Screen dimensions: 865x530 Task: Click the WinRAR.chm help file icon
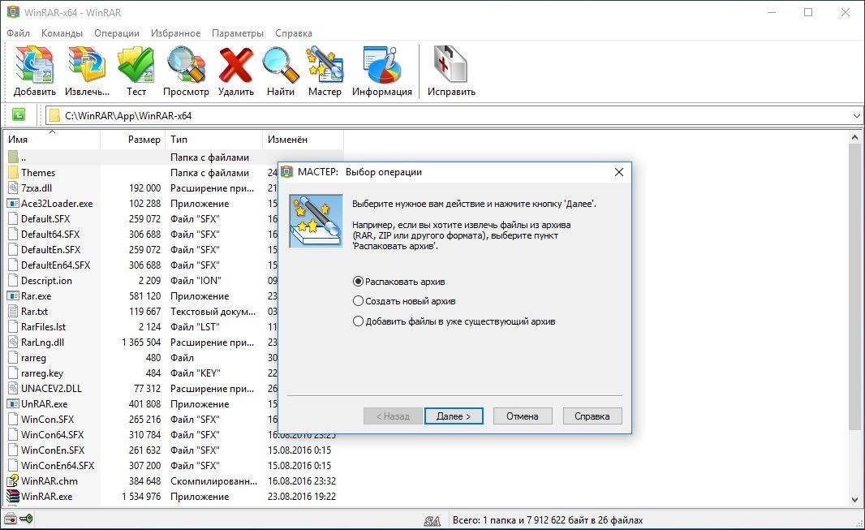pyautogui.click(x=13, y=481)
